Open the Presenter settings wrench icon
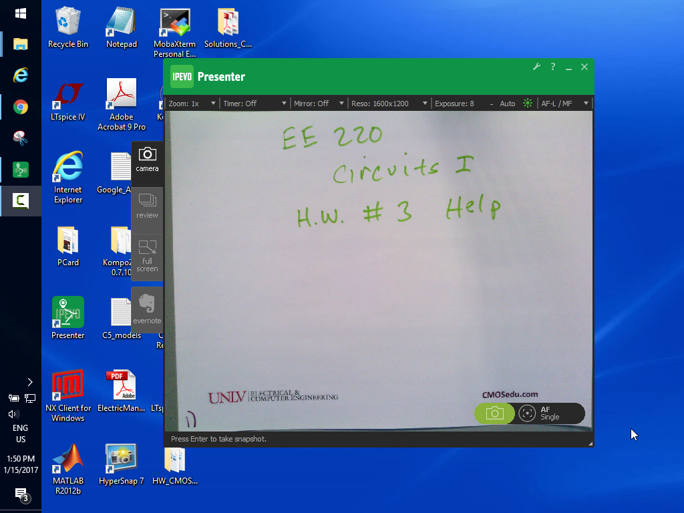 tap(536, 67)
